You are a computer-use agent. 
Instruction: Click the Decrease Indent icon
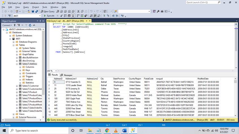[x=113, y=16]
